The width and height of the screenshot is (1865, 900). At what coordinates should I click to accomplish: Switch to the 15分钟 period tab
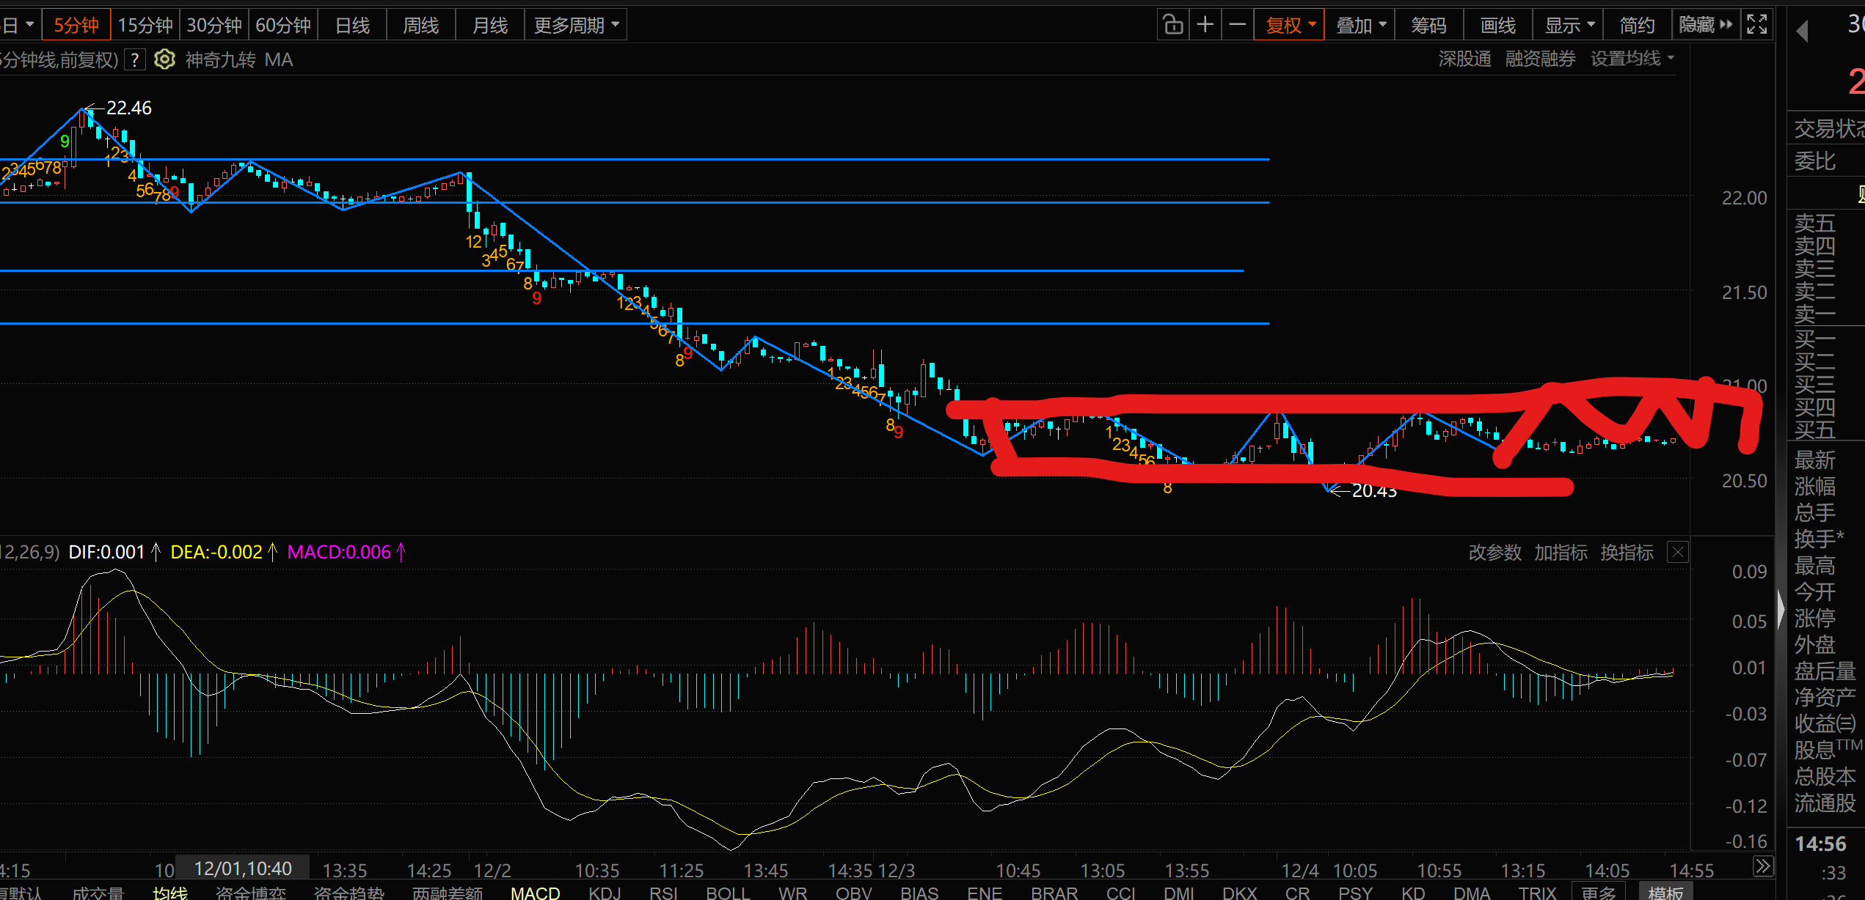145,25
